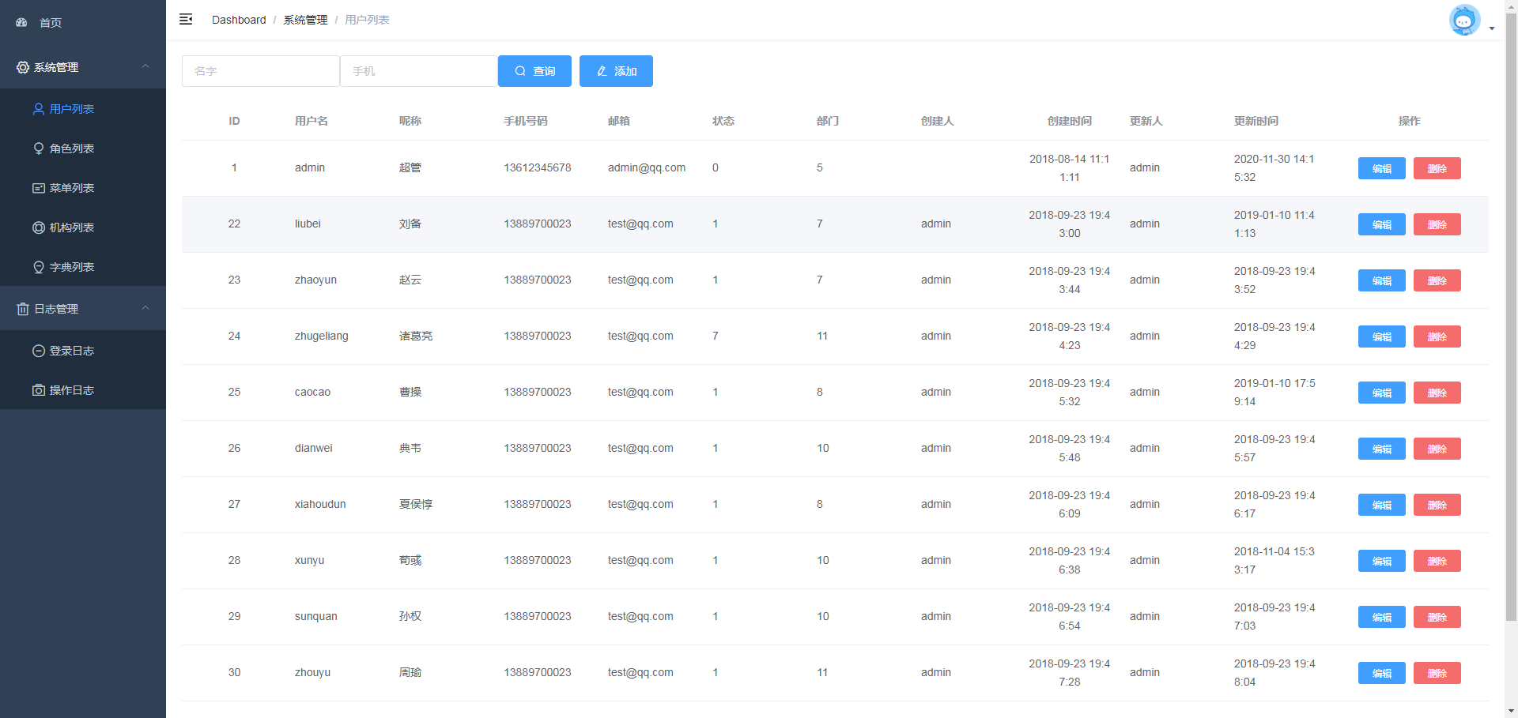Image resolution: width=1518 pixels, height=718 pixels.
Task: Delete the admin user row
Action: coord(1437,168)
